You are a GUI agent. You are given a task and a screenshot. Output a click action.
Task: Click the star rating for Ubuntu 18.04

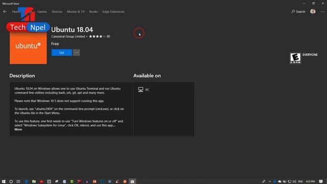[x=97, y=36]
